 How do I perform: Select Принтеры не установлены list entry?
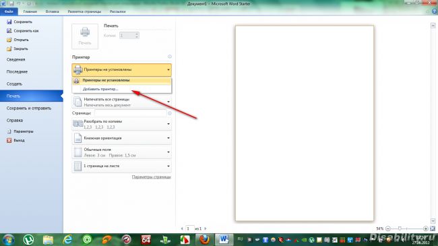(121, 80)
